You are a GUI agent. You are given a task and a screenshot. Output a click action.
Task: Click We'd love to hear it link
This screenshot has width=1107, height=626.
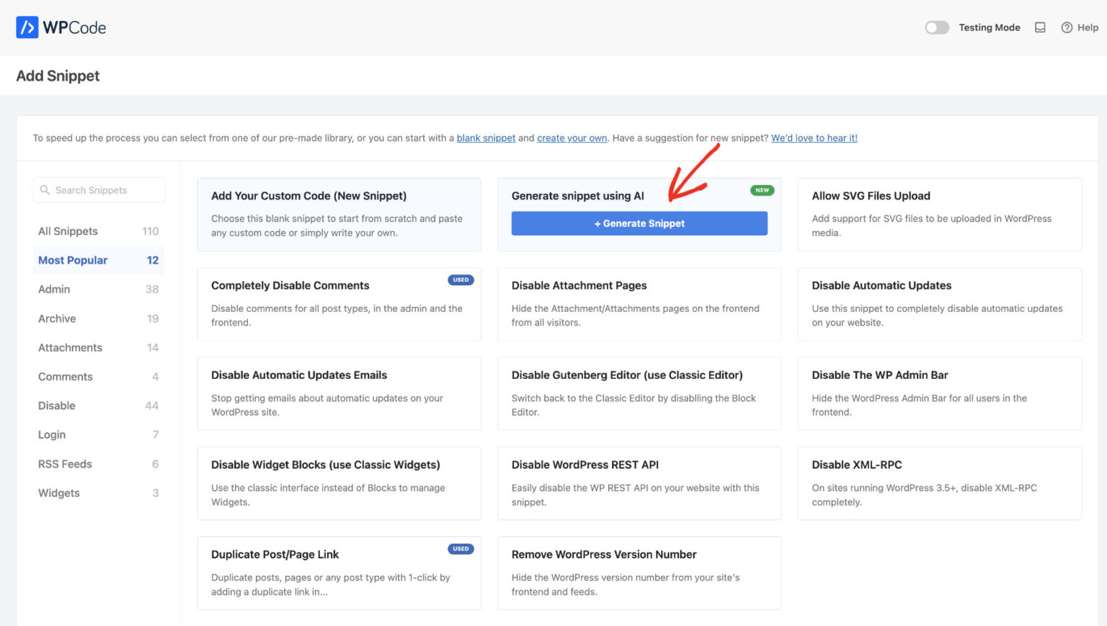814,138
